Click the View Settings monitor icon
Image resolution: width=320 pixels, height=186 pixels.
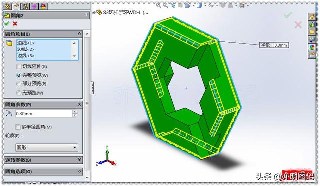pos(242,5)
